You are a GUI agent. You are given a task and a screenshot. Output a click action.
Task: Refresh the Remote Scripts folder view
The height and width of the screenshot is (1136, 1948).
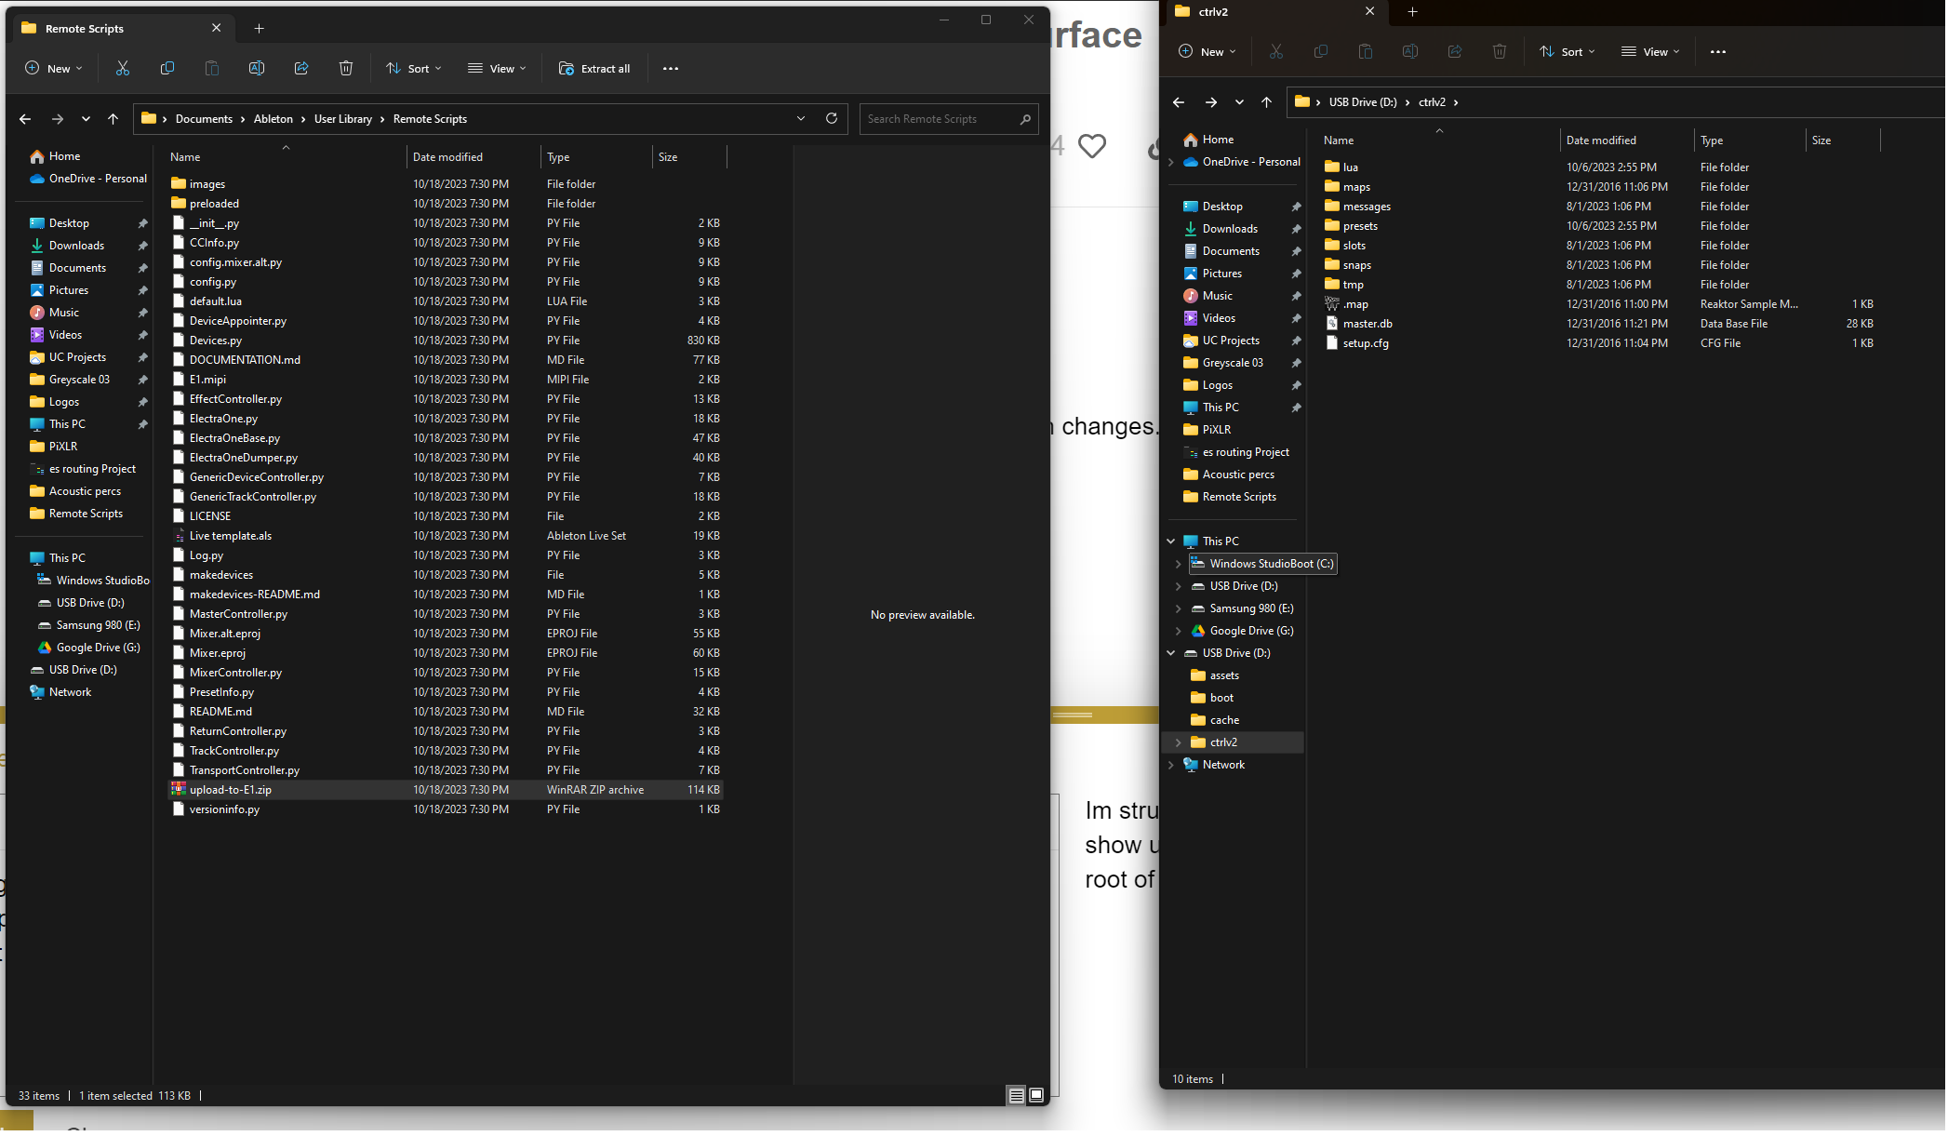point(832,119)
